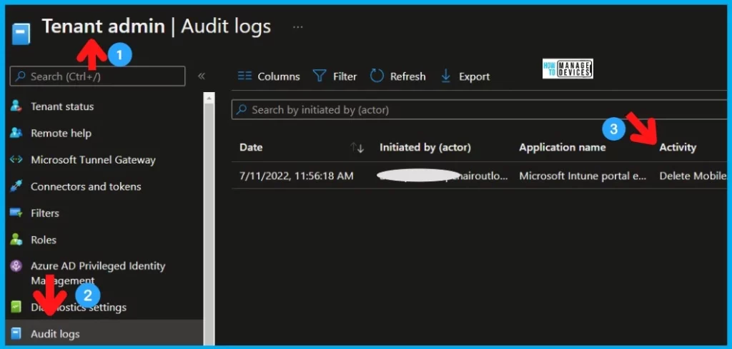Open the Columns chooser
This screenshot has height=349, width=732.
279,76
